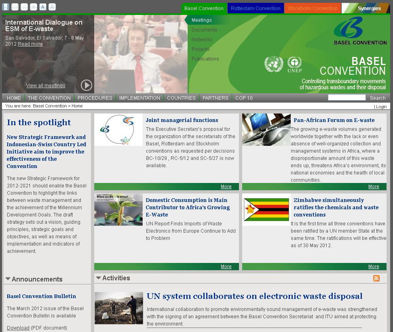This screenshot has width=393, height=332.
Task: Click the 'In the spotlight' heading
Action: coord(39,122)
